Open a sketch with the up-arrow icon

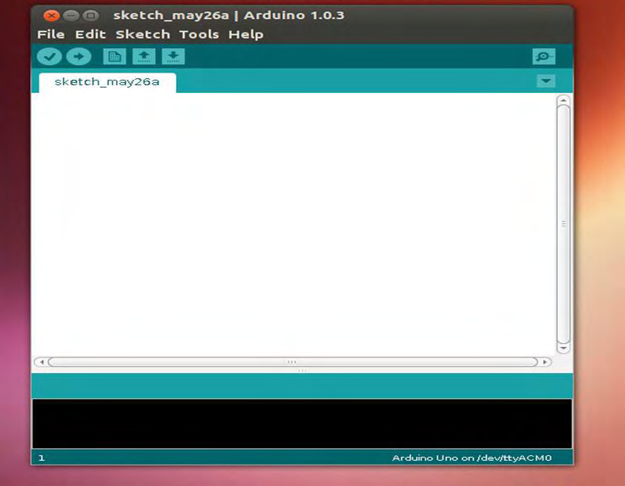(144, 56)
